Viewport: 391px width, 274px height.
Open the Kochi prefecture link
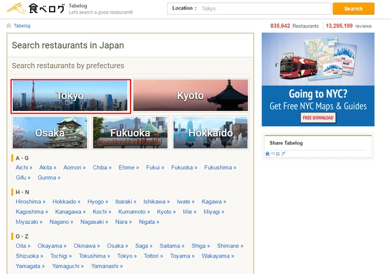pyautogui.click(x=102, y=212)
